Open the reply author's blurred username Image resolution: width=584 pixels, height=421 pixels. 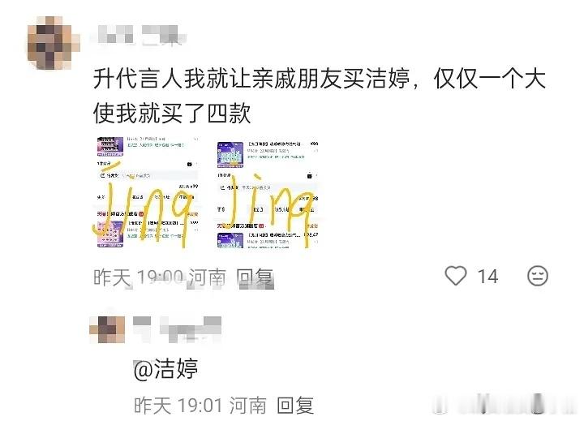(178, 329)
